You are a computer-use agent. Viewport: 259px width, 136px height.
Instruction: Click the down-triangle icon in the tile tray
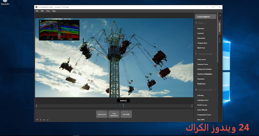click(x=37, y=120)
